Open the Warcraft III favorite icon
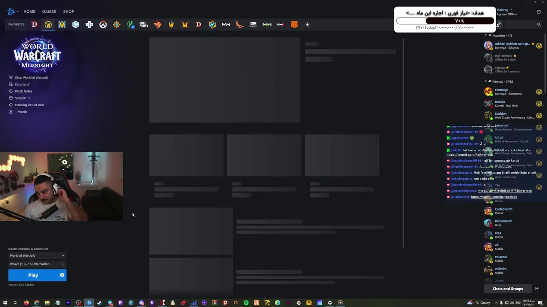Image resolution: width=547 pixels, height=307 pixels. [x=62, y=24]
